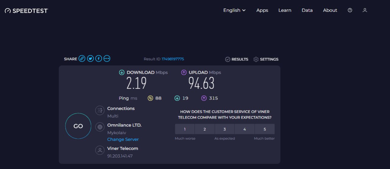This screenshot has height=169, width=390.
Task: Click the Results checkmark icon
Action: point(227,59)
